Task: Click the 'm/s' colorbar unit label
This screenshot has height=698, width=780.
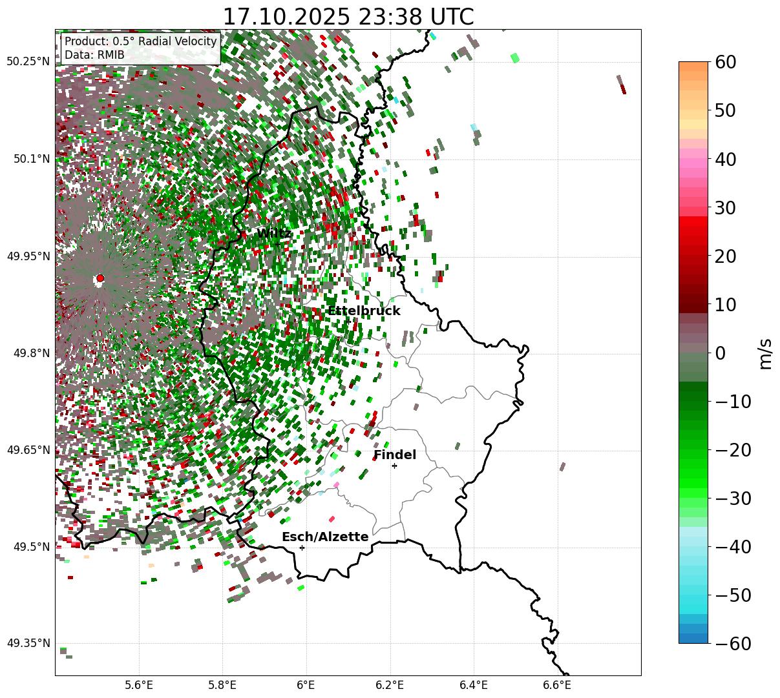Action: (766, 353)
